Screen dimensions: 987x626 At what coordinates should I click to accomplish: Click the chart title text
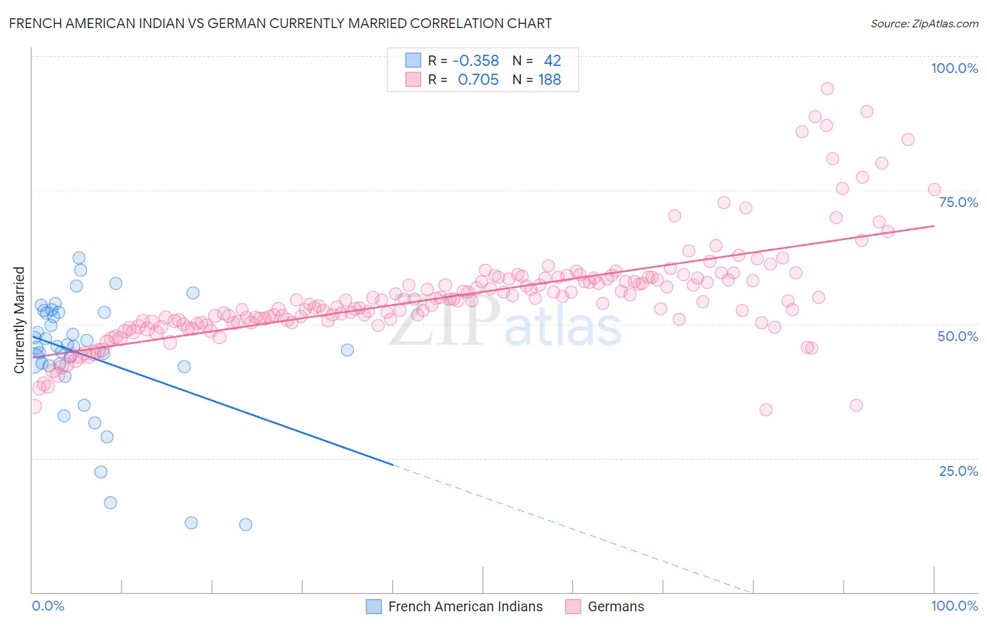[x=280, y=23]
